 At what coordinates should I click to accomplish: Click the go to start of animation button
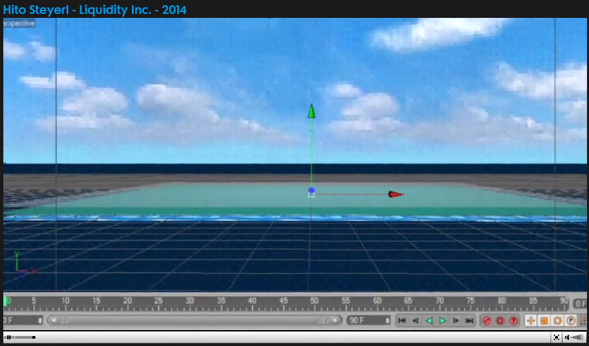click(402, 321)
